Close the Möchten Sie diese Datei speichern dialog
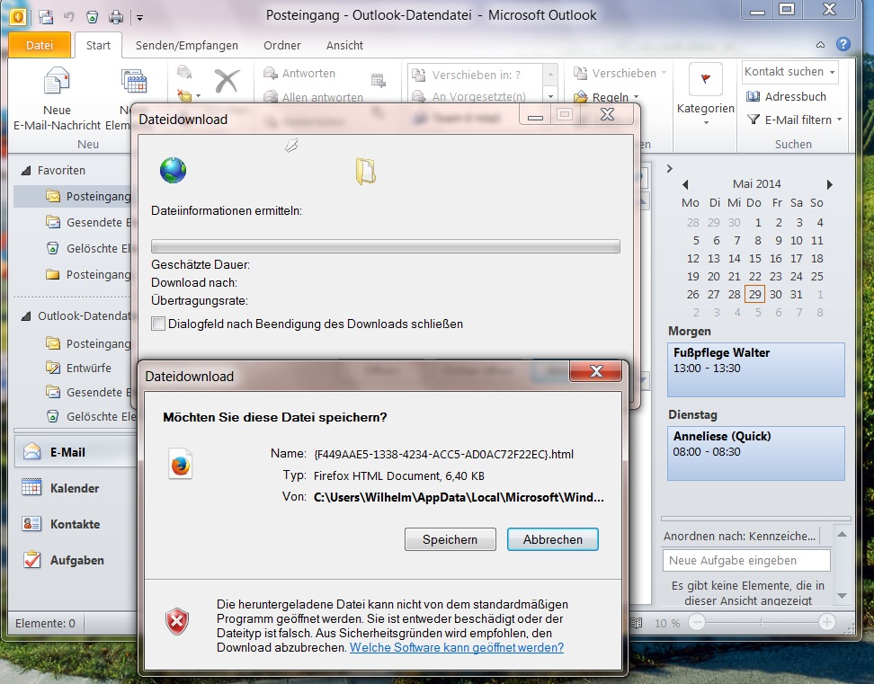 596,371
